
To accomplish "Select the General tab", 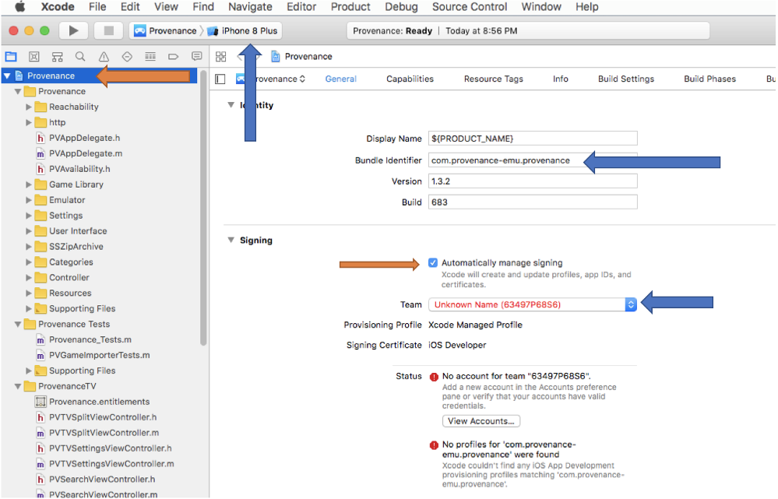I will click(x=341, y=79).
